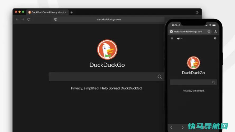Image resolution: width=235 pixels, height=132 pixels.
Task: Click the "Privacy, simplified." text on the phone
Action: click(193, 91)
